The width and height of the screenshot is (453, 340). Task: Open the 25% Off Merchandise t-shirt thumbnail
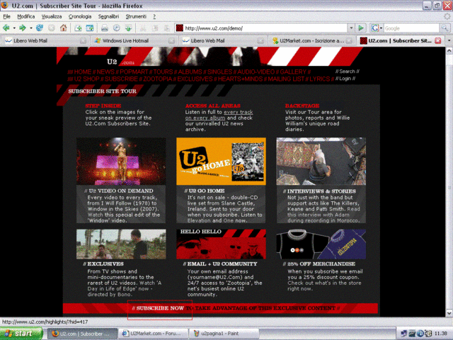point(321,244)
